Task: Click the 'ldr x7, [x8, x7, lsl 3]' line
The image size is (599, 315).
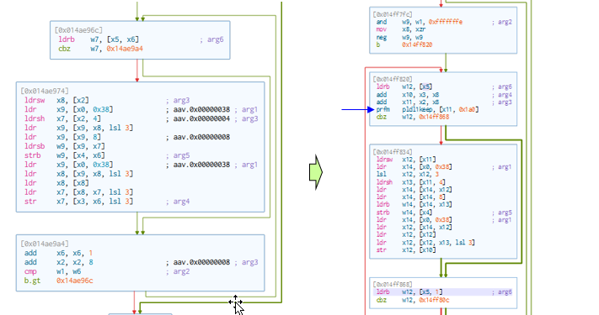Action: 78,192
